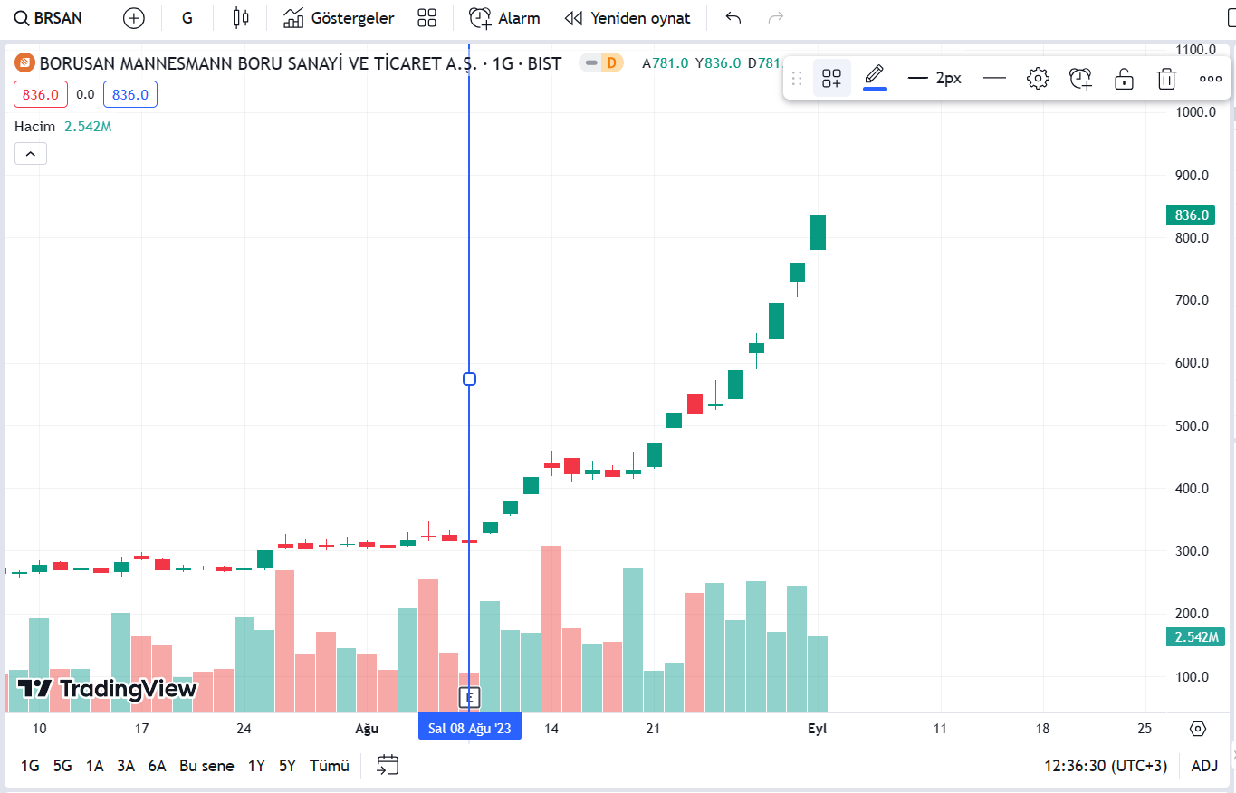This screenshot has height=793, width=1236.
Task: Set the range to 6A
Action: point(158,766)
